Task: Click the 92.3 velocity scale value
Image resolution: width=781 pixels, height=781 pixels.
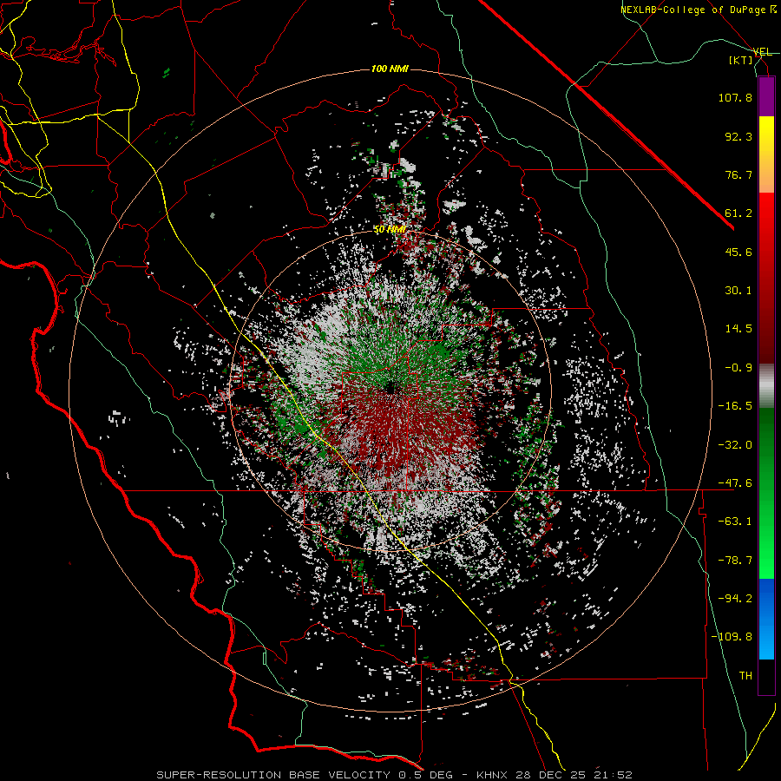Action: tap(738, 136)
